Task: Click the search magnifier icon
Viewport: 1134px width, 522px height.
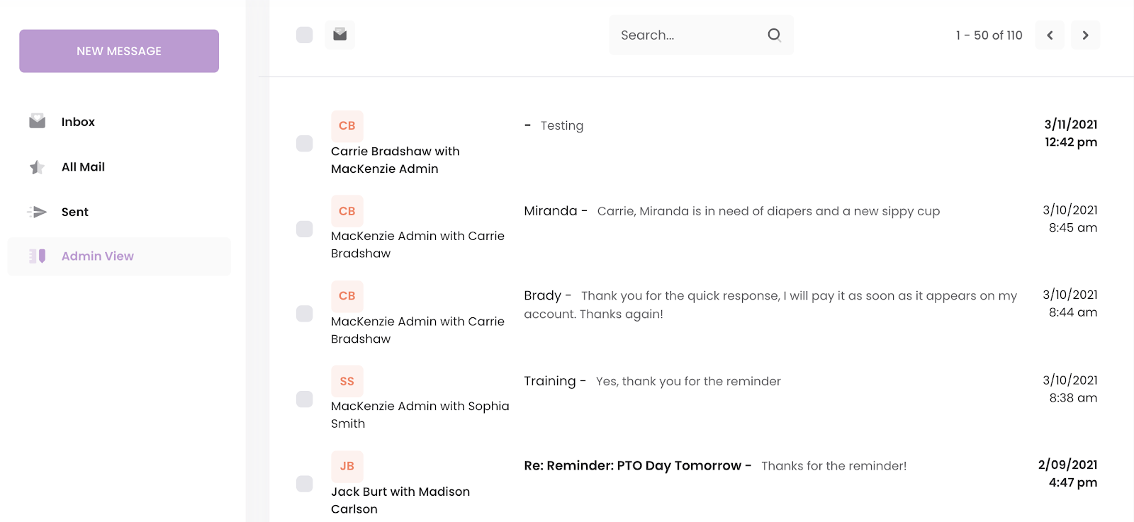Action: [774, 35]
